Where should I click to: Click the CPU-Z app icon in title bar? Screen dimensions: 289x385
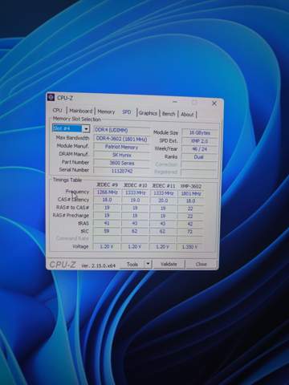coord(51,97)
